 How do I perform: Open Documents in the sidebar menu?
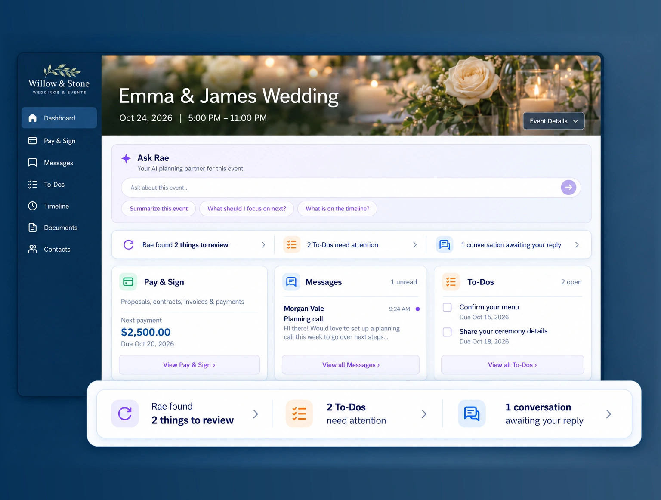(59, 228)
